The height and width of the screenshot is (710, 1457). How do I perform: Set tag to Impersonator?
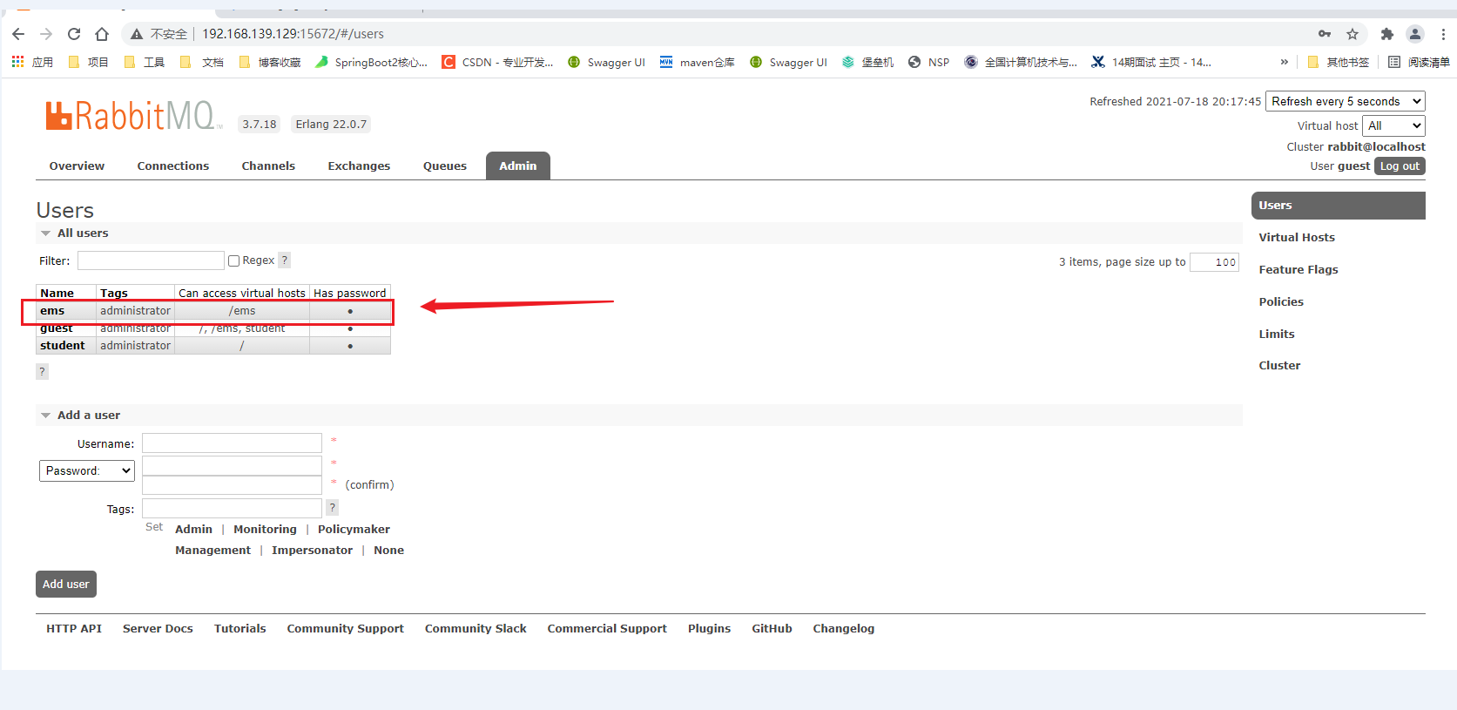312,550
